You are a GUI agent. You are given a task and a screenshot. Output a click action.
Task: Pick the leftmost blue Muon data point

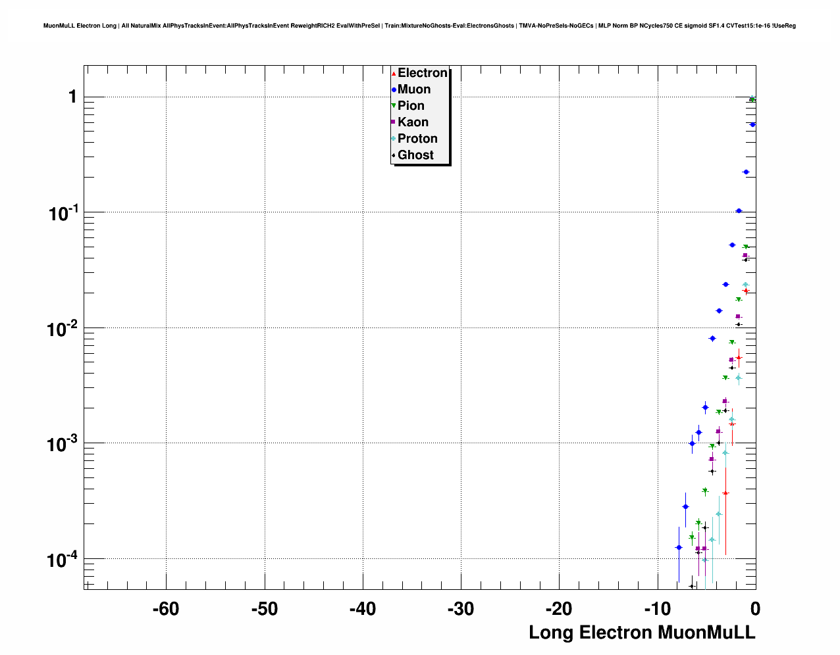pyautogui.click(x=679, y=547)
